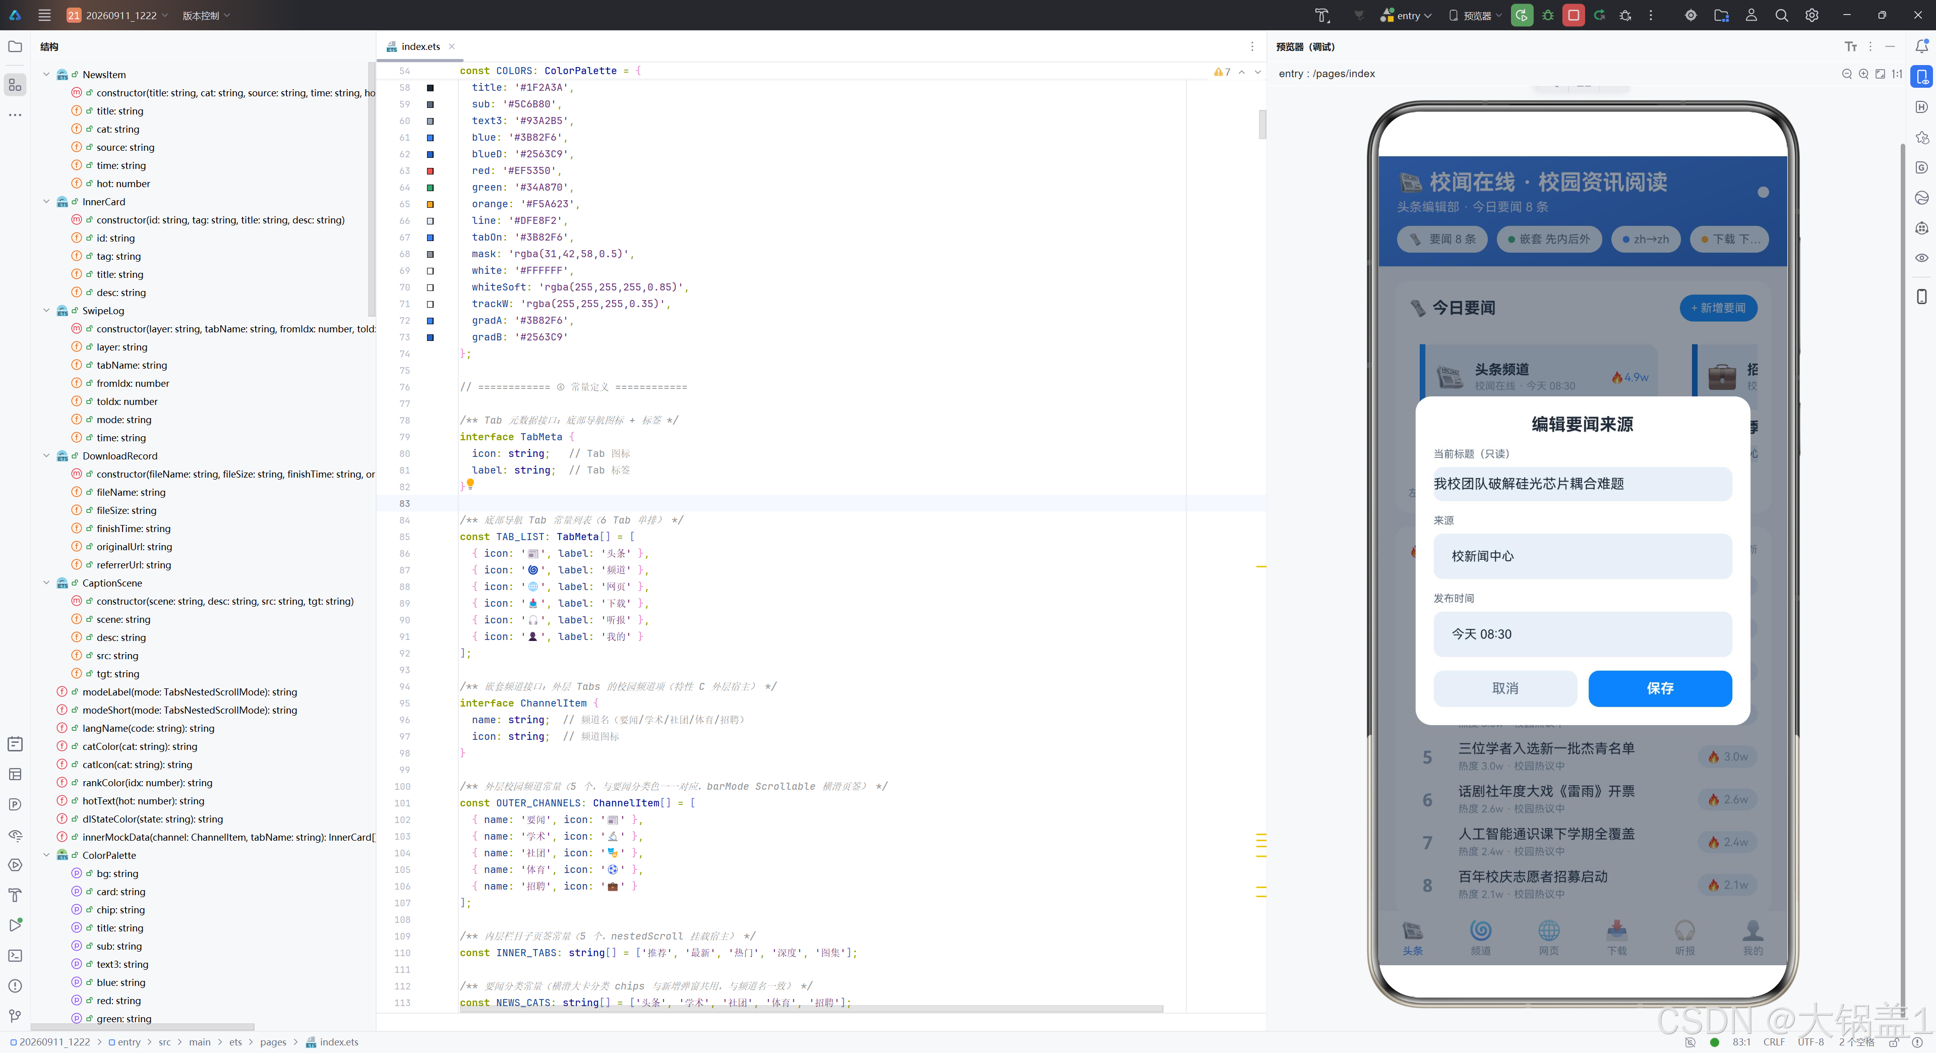Screen dimensions: 1936x1053
Task: Click the 取消 button in the dialog
Action: pos(1504,688)
